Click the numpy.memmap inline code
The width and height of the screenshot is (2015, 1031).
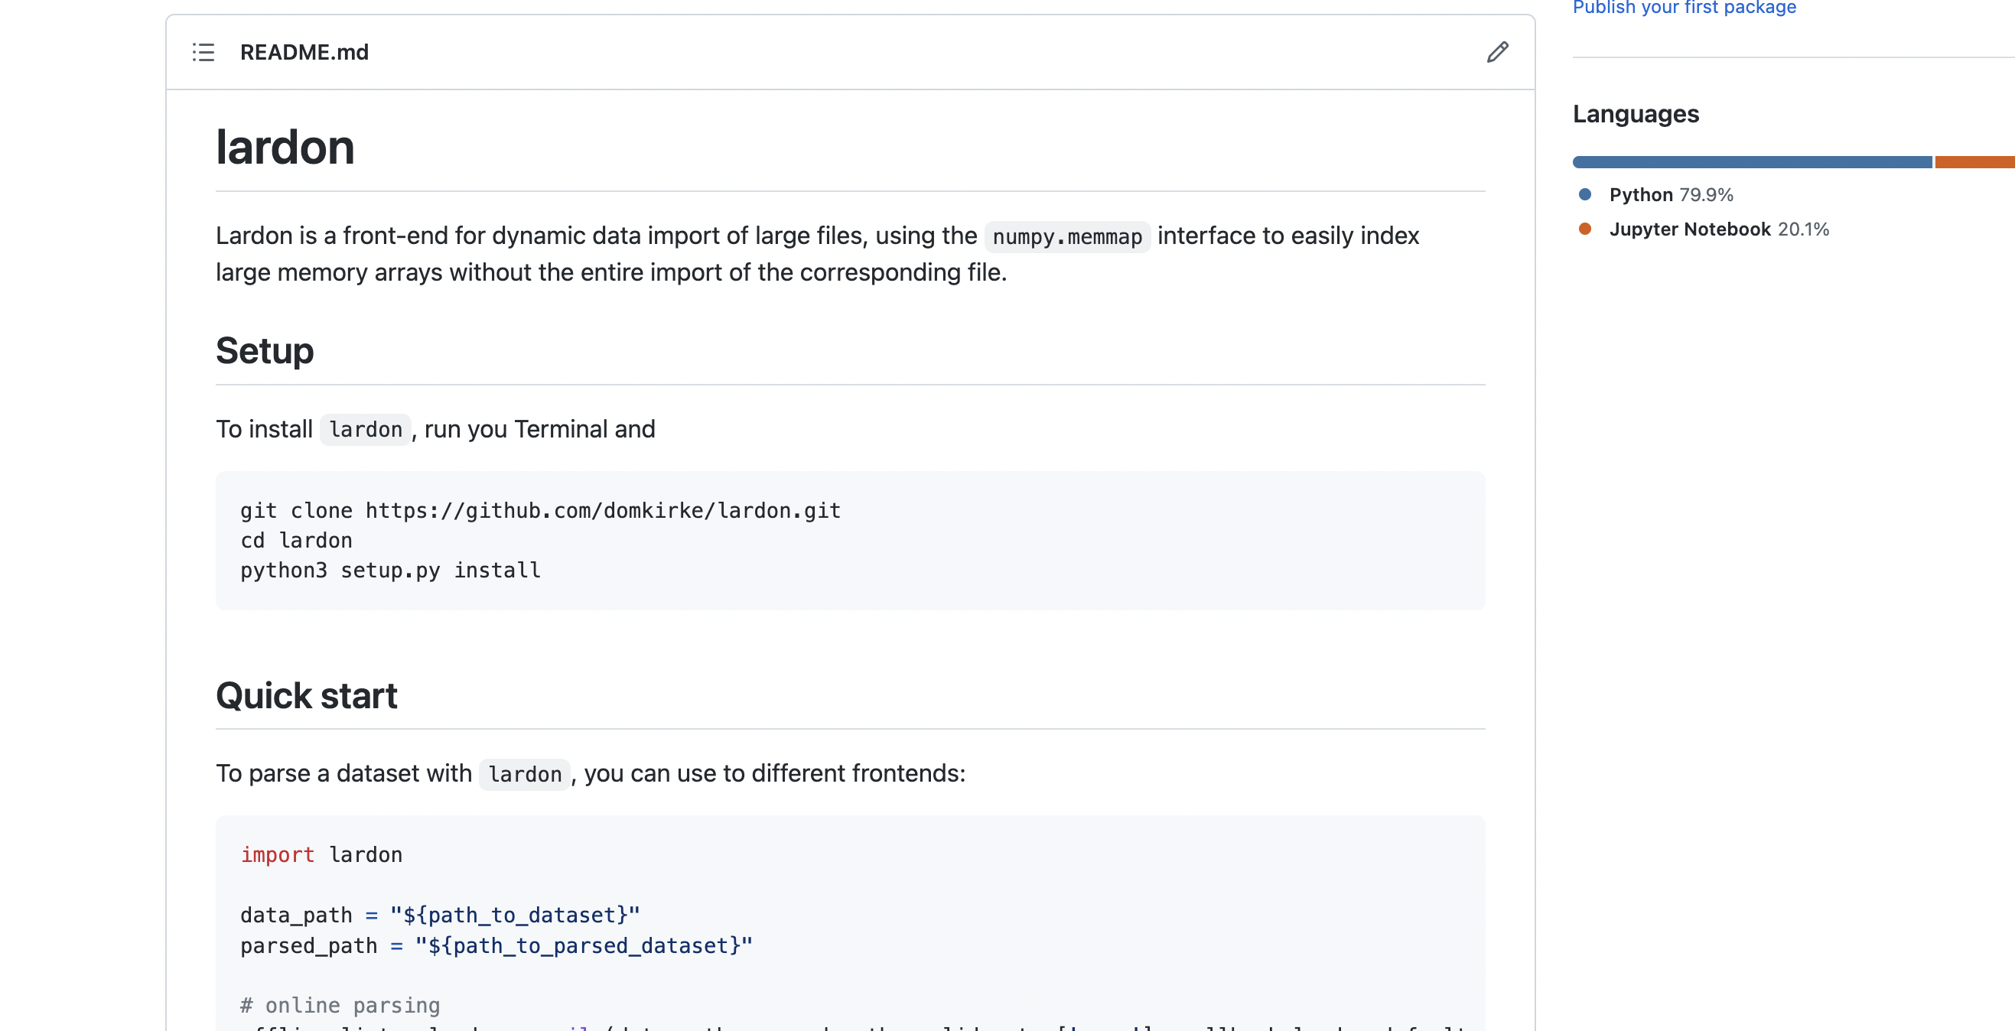(x=1067, y=236)
